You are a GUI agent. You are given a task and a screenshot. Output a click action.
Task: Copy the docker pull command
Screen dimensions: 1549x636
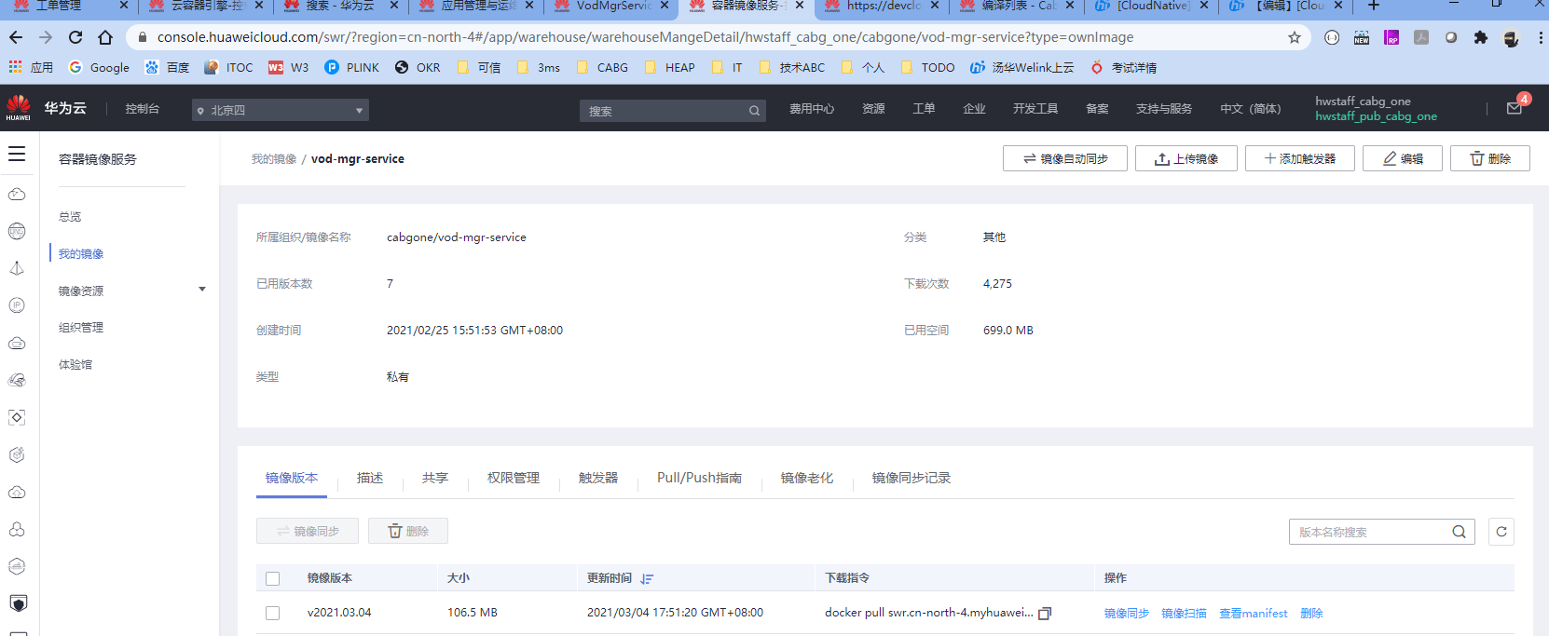pyautogui.click(x=1045, y=614)
